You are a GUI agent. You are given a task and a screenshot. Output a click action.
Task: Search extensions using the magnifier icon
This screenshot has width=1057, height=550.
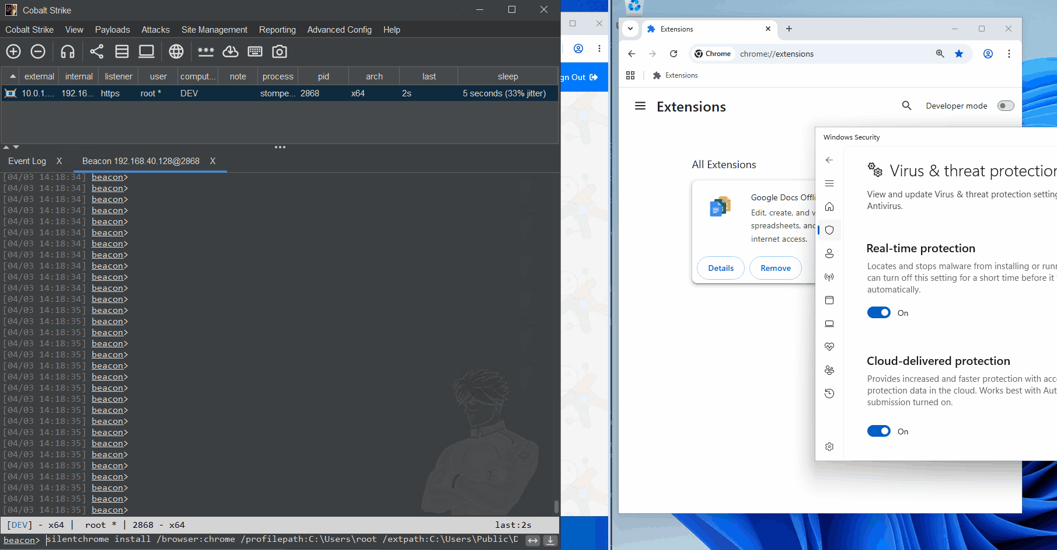pyautogui.click(x=906, y=106)
